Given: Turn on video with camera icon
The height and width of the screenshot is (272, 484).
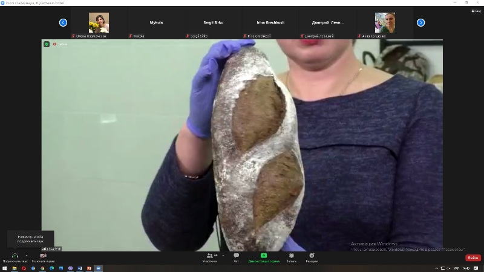Looking at the screenshot, I should (43, 256).
